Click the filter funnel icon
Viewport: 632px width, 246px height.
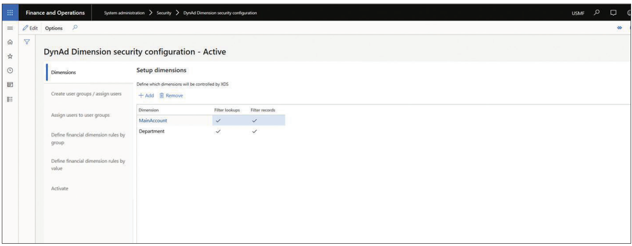[x=27, y=42]
